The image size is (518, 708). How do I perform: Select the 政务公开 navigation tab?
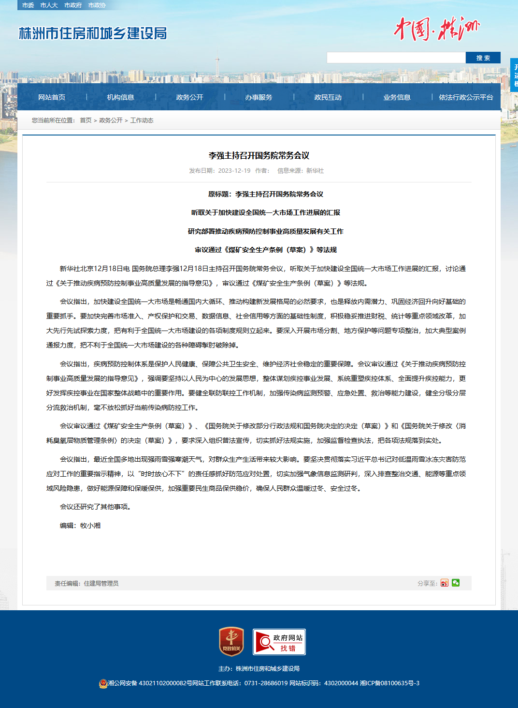tap(190, 97)
